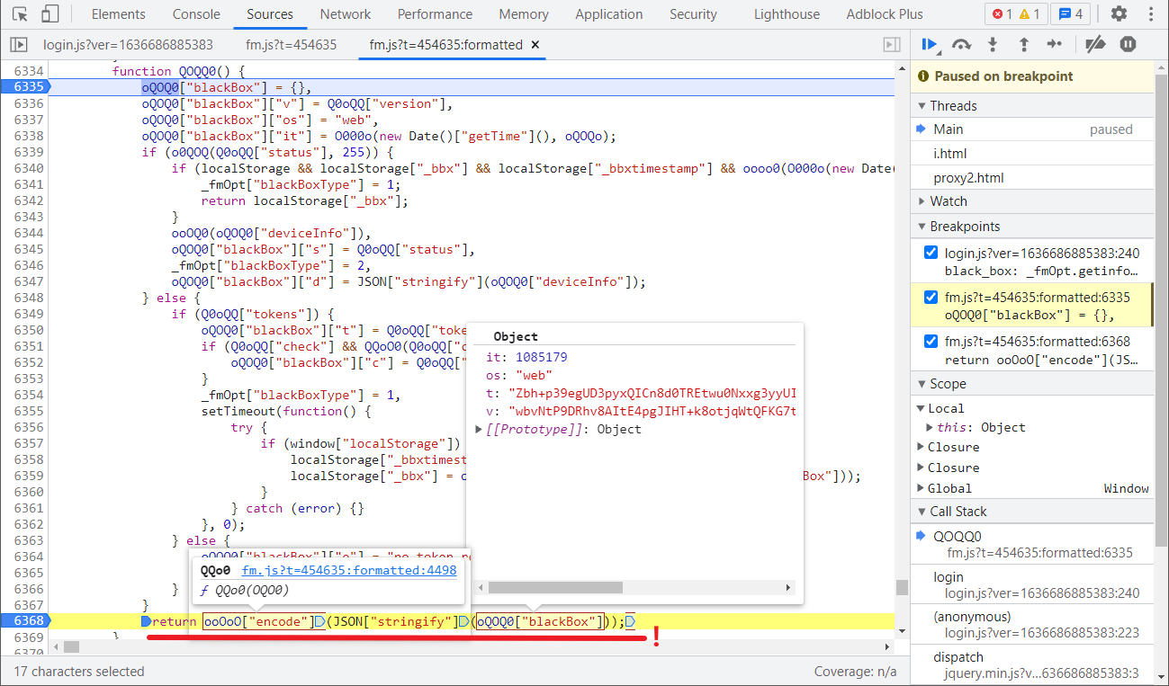Uncheck the fm.js formatted:6335 breakpoint

click(931, 297)
